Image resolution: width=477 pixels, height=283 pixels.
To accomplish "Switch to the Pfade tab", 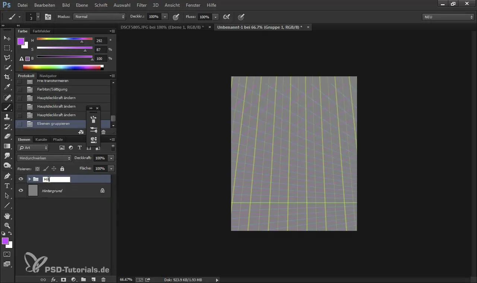I will point(58,140).
